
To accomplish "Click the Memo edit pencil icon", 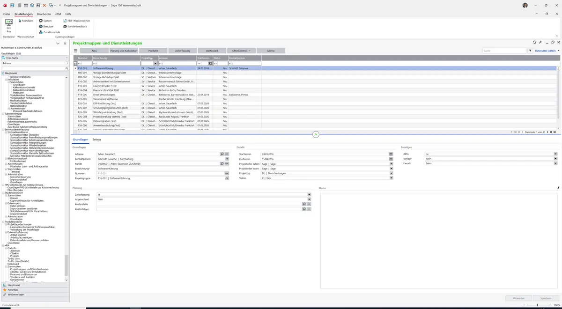I will tap(558, 188).
